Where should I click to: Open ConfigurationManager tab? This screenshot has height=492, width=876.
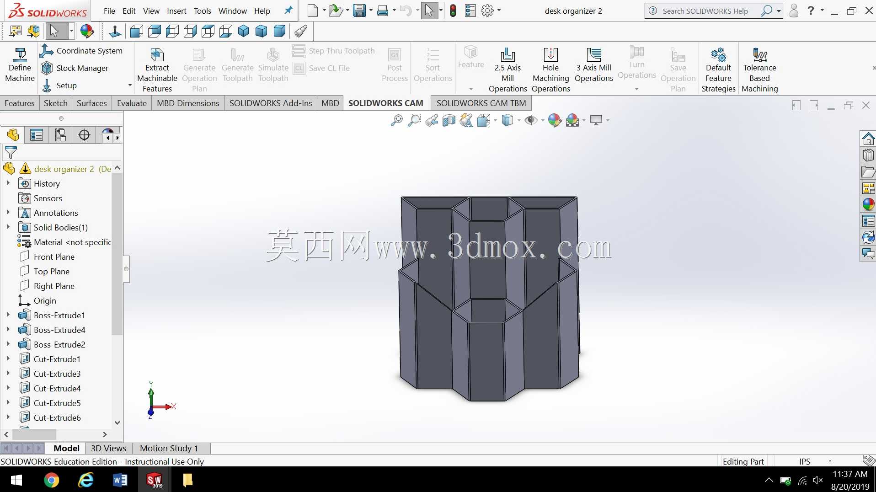tap(60, 135)
